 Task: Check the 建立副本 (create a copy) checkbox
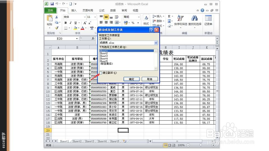pyautogui.click(x=101, y=73)
